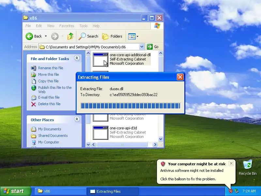Click the My Documents folder icon
This screenshot has width=261, height=196.
[34, 129]
